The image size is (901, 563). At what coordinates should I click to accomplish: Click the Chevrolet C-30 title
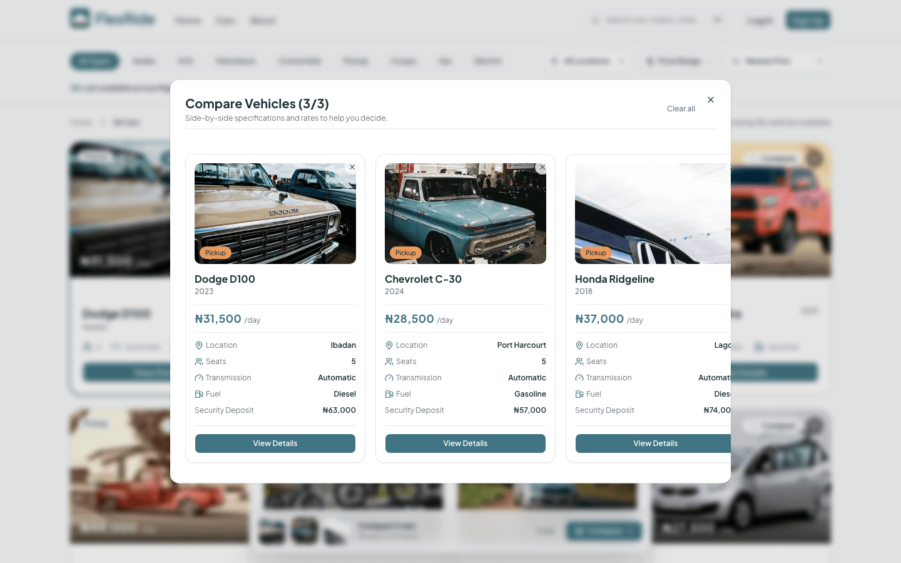click(423, 279)
